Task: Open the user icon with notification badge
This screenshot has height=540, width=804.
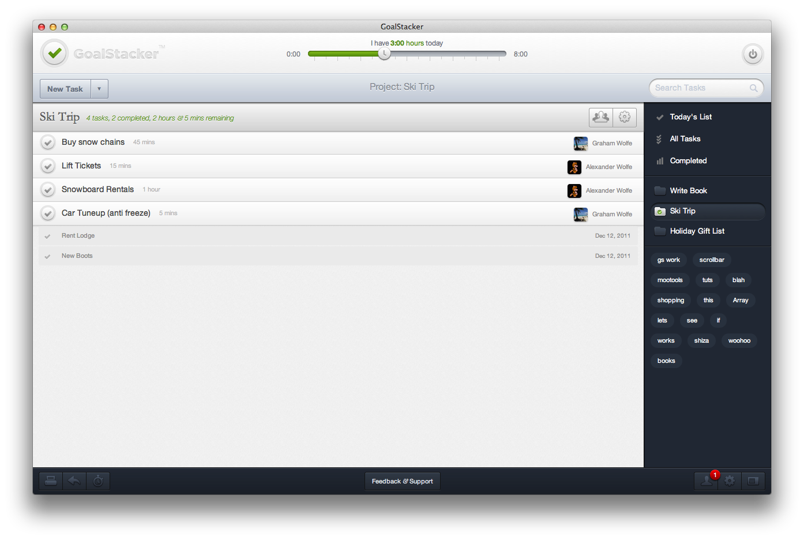Action: coord(706,481)
